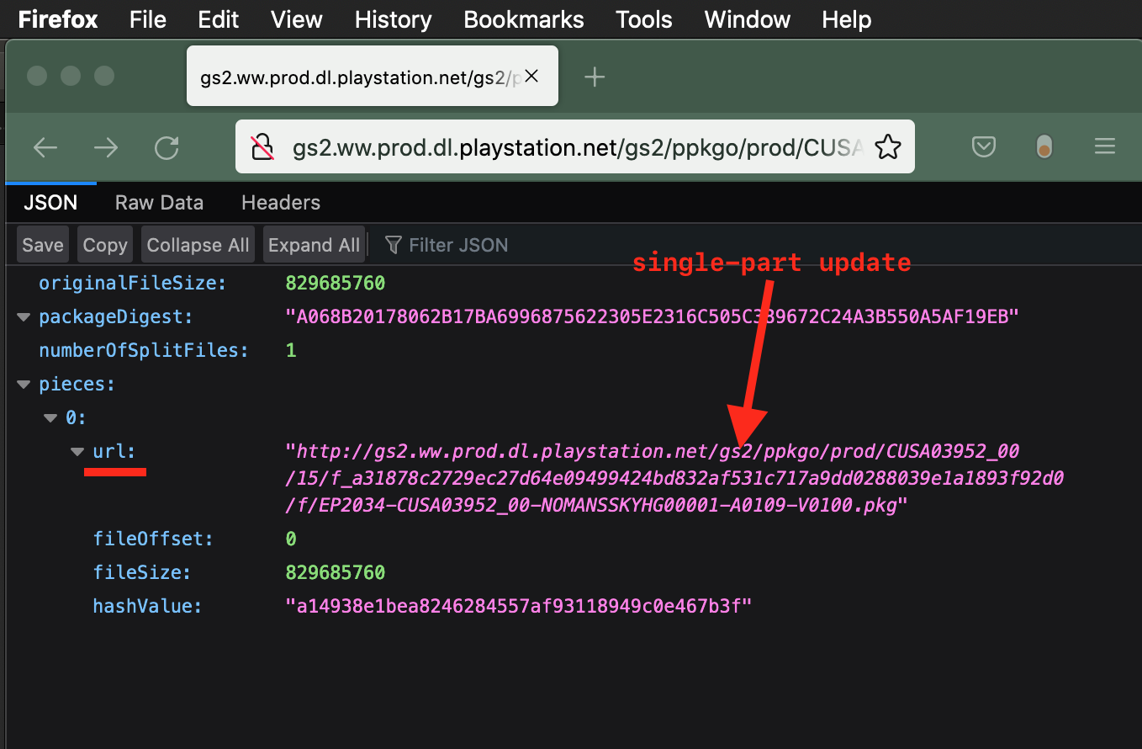Click the fileOffset key

154,539
